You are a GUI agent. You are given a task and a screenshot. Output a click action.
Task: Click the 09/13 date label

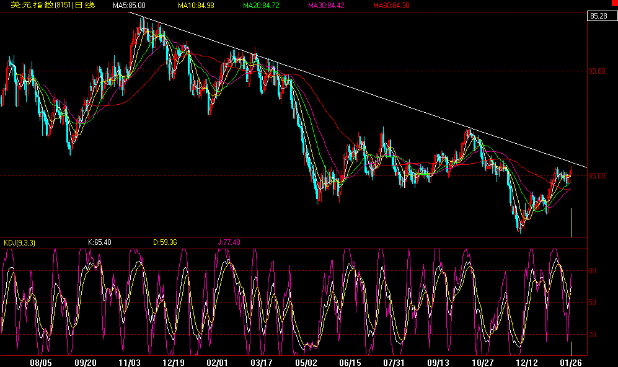pyautogui.click(x=438, y=363)
